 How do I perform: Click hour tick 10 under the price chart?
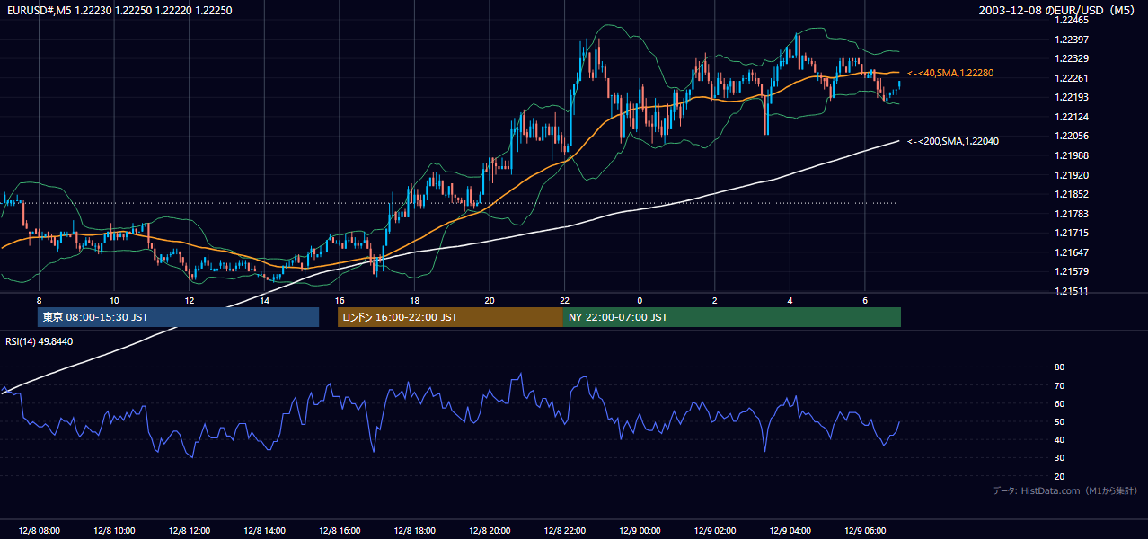pyautogui.click(x=114, y=300)
